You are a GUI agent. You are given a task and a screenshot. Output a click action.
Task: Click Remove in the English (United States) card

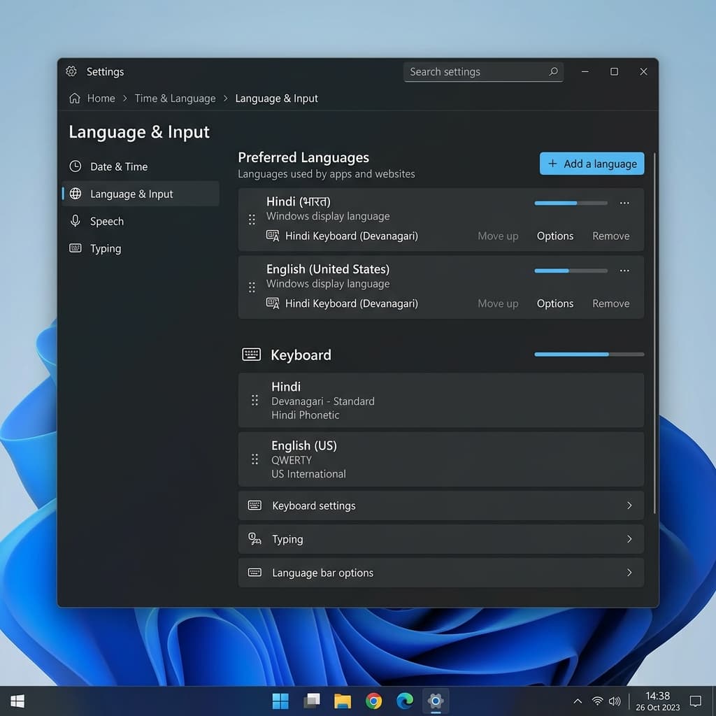[610, 303]
